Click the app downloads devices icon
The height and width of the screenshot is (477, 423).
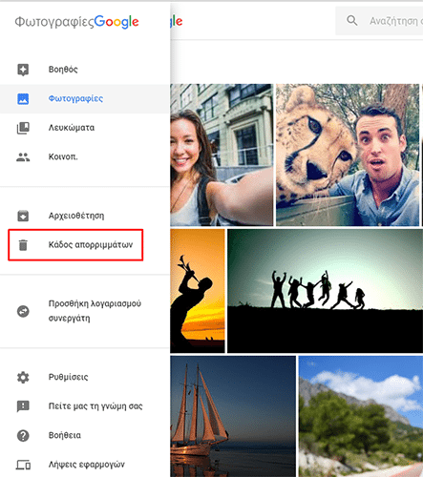(x=23, y=465)
